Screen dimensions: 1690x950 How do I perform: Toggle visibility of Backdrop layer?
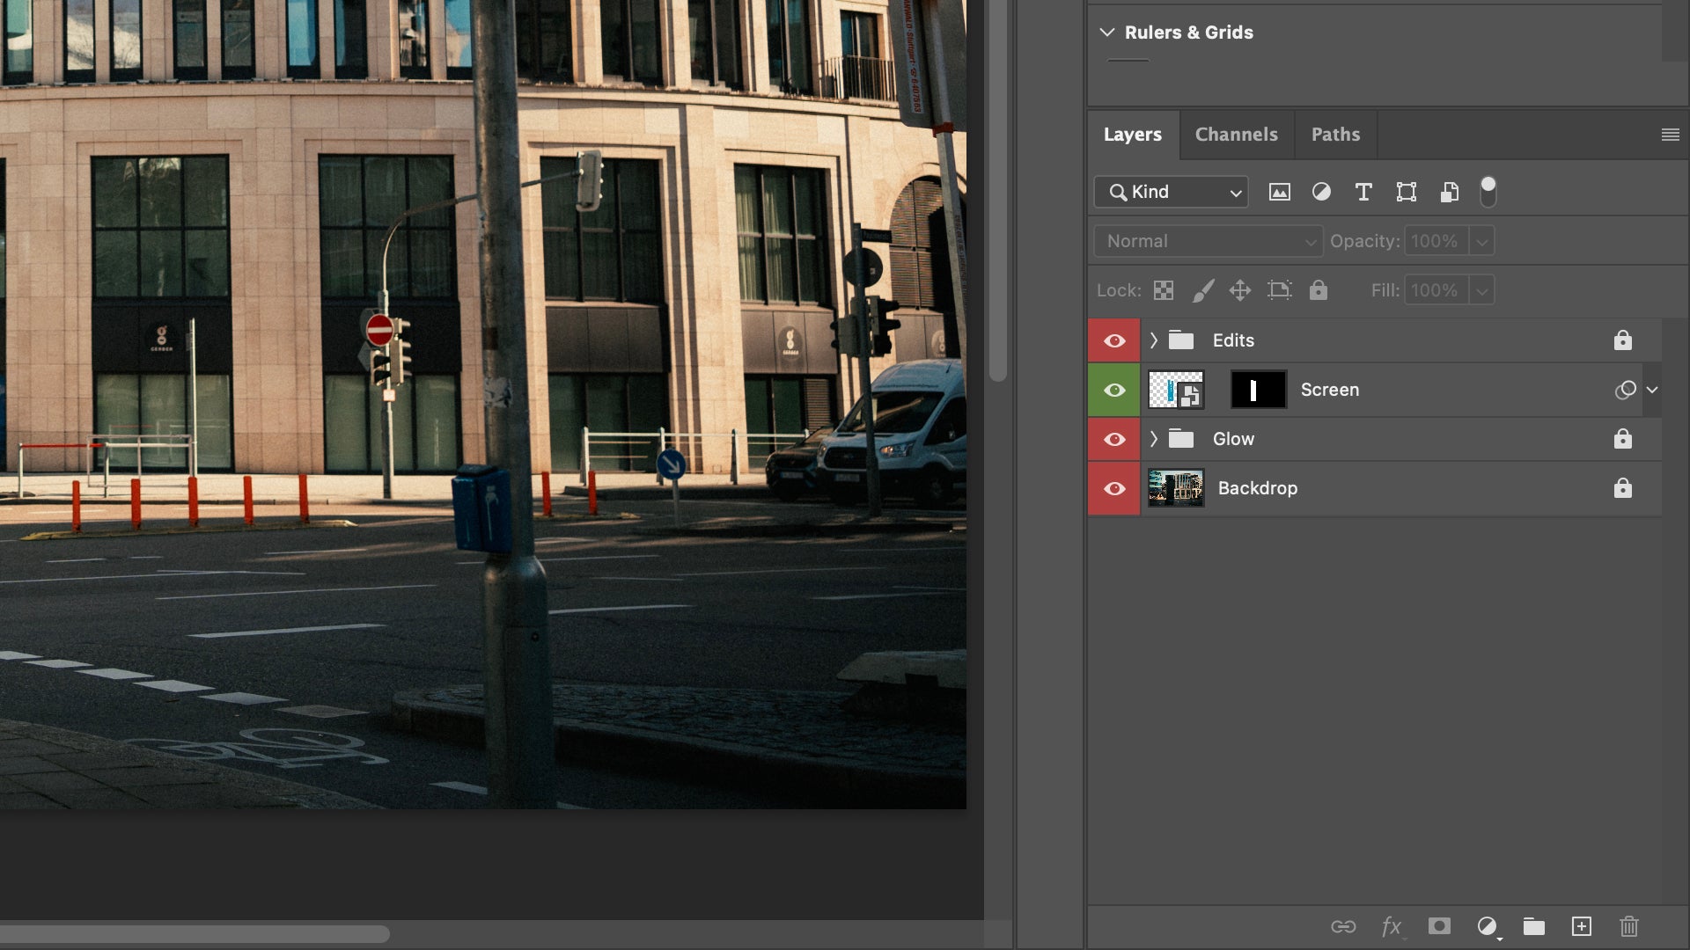(1114, 488)
